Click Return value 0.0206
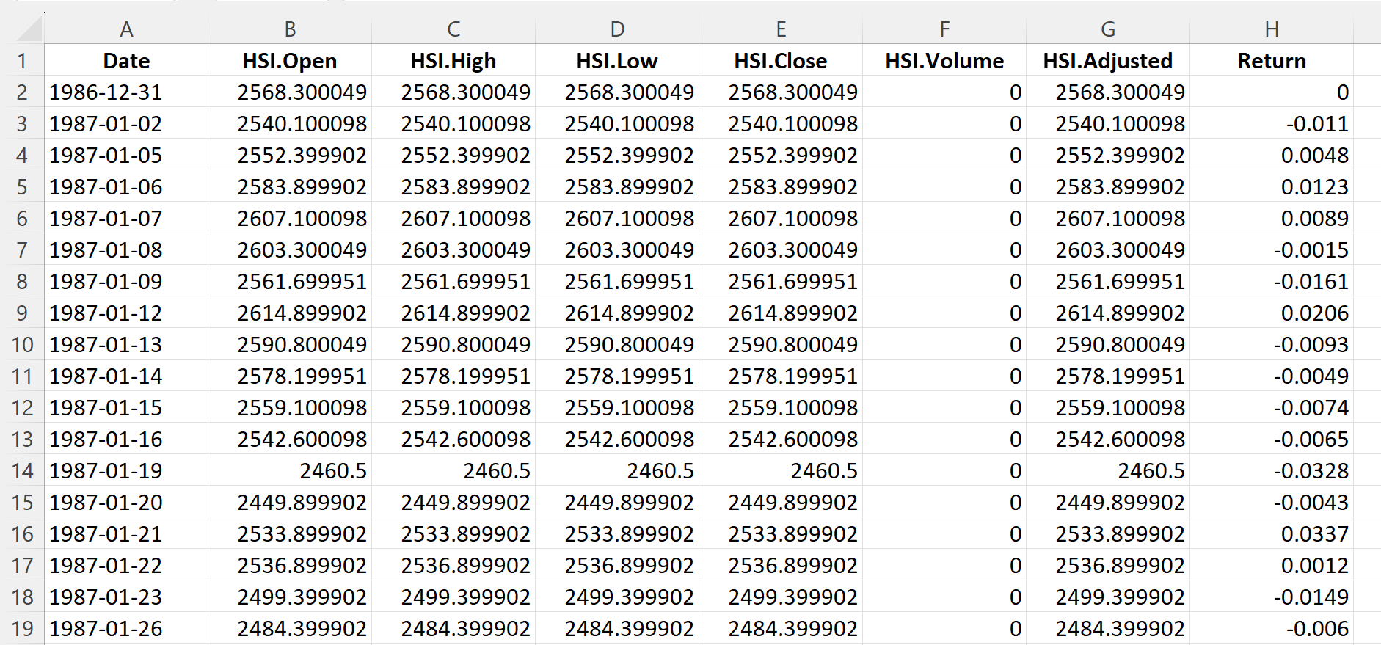Image resolution: width=1381 pixels, height=645 pixels. 1272,313
